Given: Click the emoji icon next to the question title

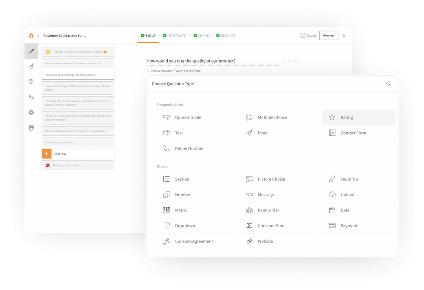Looking at the screenshot, I should point(284,61).
